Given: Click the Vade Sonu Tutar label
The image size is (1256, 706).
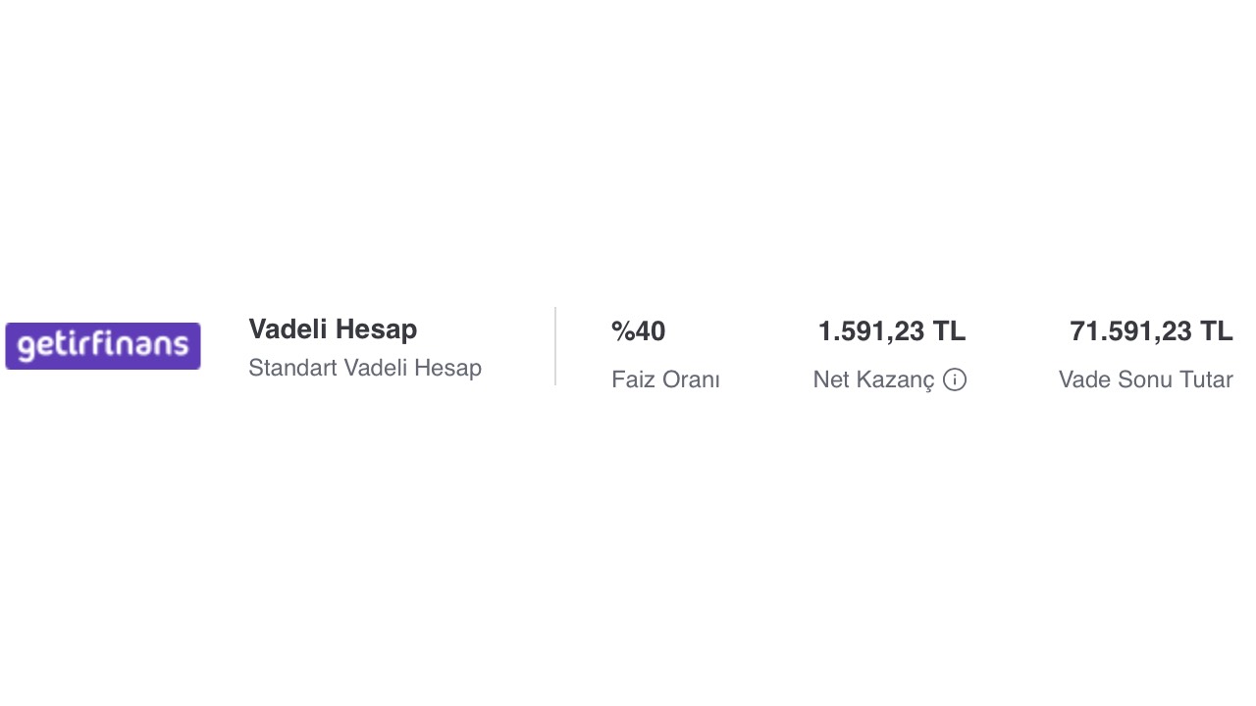Looking at the screenshot, I should pos(1145,379).
